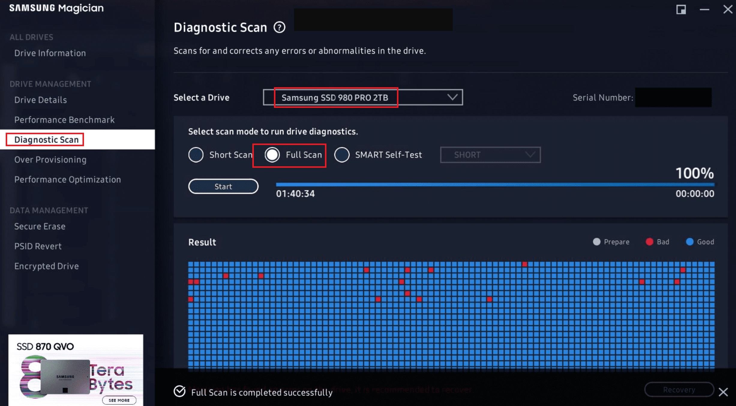Select the Short Scan radio button
This screenshot has width=736, height=406.
(196, 155)
